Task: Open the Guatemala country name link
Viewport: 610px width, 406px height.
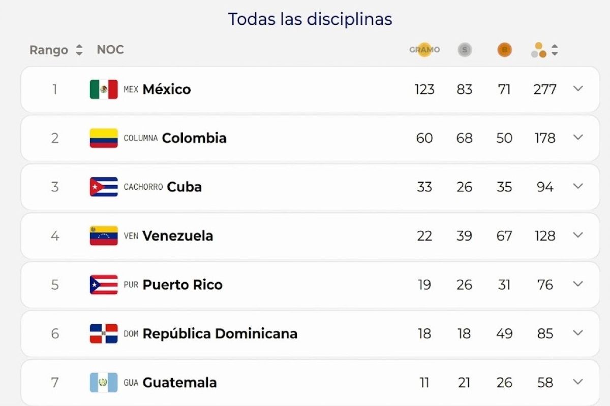Action: tap(179, 382)
